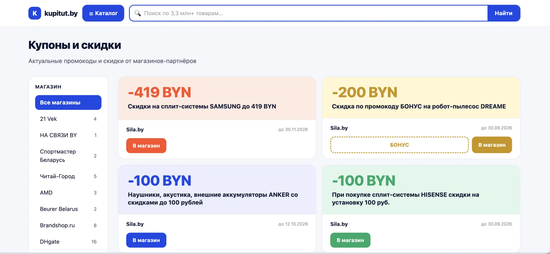
Task: Click the 'до 12.10.2026' expiry date
Action: [x=293, y=224]
